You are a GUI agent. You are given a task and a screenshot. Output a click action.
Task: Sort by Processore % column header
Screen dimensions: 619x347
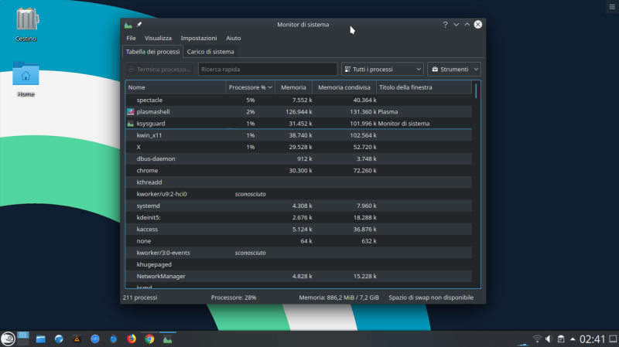click(x=250, y=87)
